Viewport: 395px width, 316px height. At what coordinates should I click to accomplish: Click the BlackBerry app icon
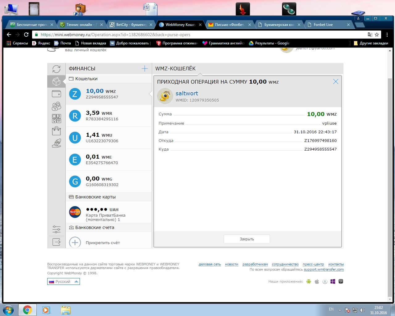tap(341, 281)
